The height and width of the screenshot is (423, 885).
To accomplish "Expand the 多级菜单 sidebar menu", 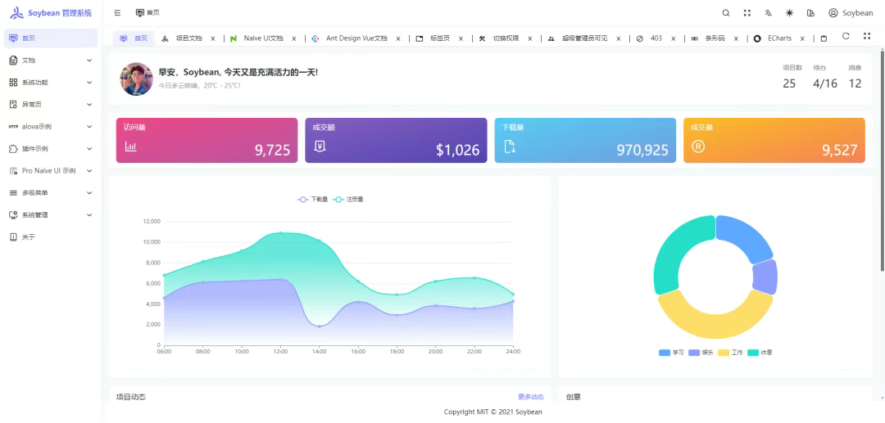I will (x=51, y=192).
